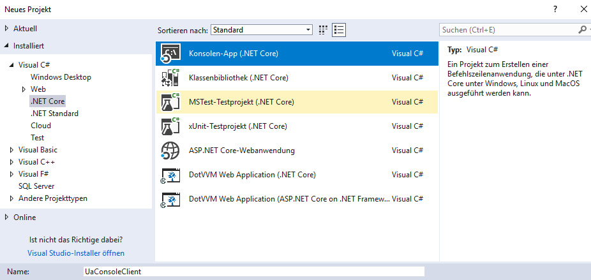
Task: Open the help question mark button
Action: click(x=555, y=9)
